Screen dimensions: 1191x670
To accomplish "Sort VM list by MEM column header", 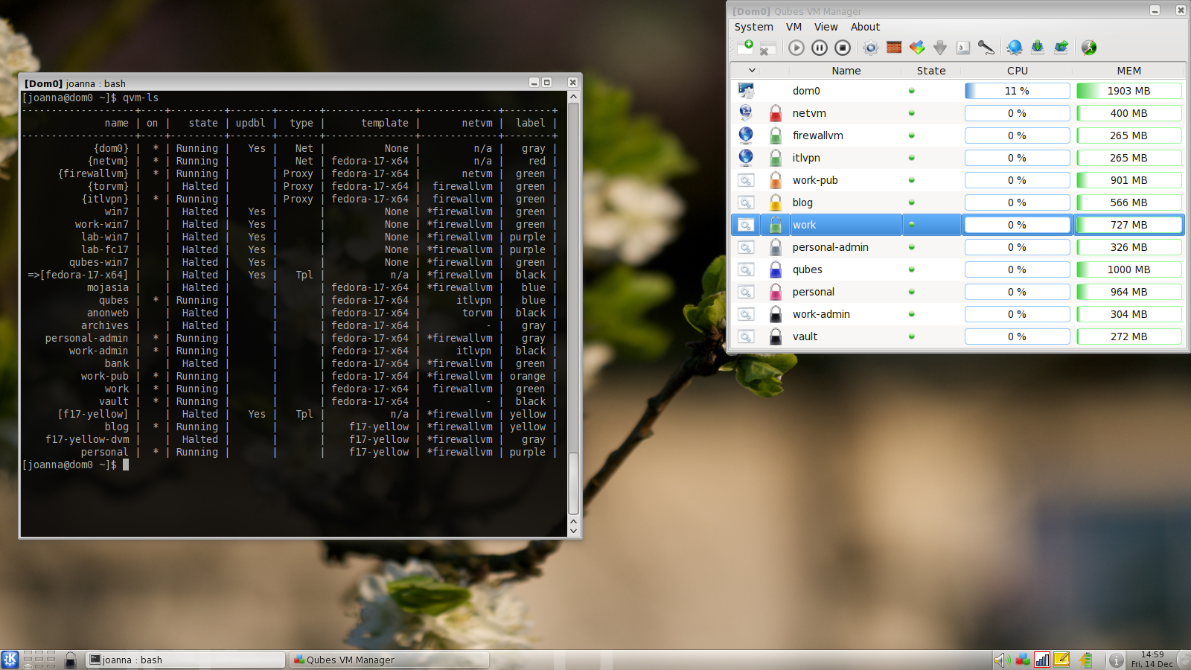I will point(1128,71).
